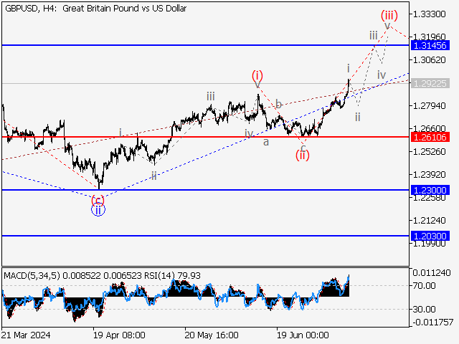The height and width of the screenshot is (344, 459).
Task: Select the red 1.26106 price level label
Action: (x=430, y=137)
